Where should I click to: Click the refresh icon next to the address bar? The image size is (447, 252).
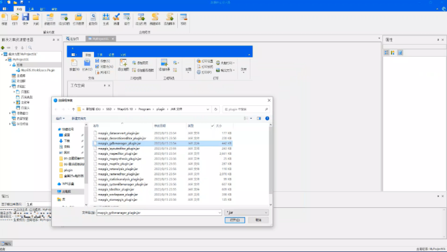[216, 109]
